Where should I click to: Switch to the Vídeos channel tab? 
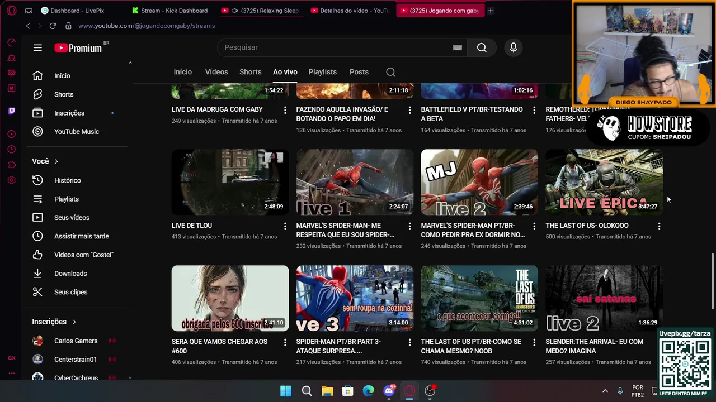216,72
